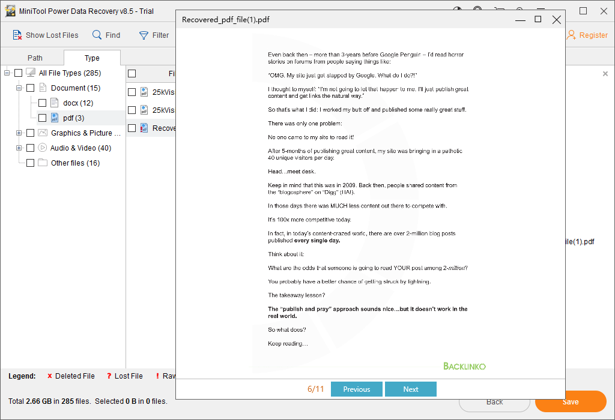Click the Graphics & Picture category icon

pyautogui.click(x=43, y=133)
